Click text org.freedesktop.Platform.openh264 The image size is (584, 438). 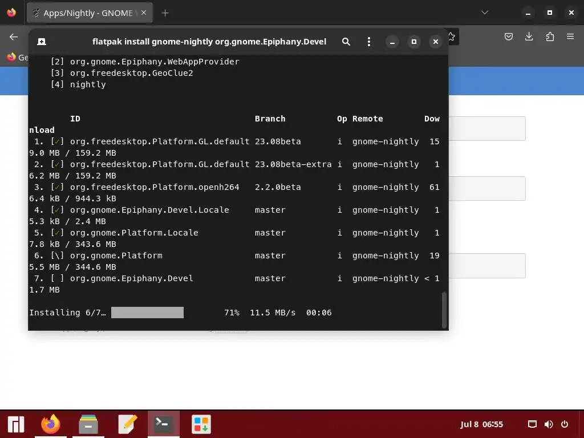coord(155,187)
